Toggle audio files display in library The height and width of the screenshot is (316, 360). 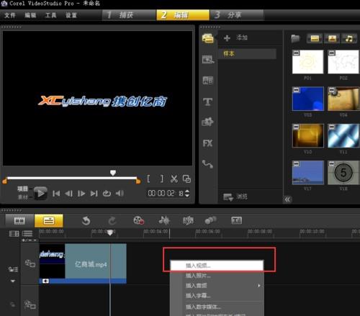click(x=349, y=38)
